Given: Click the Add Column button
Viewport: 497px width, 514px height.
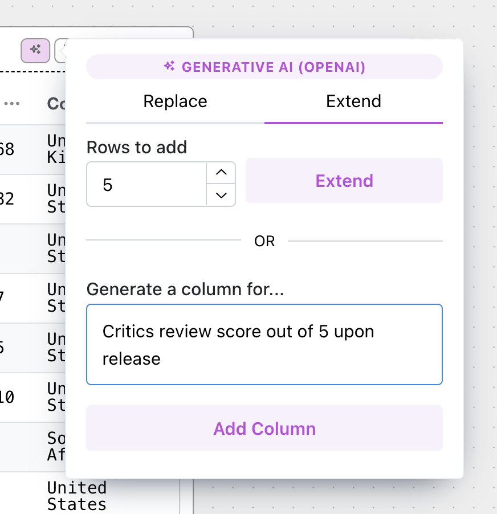Looking at the screenshot, I should click(264, 429).
